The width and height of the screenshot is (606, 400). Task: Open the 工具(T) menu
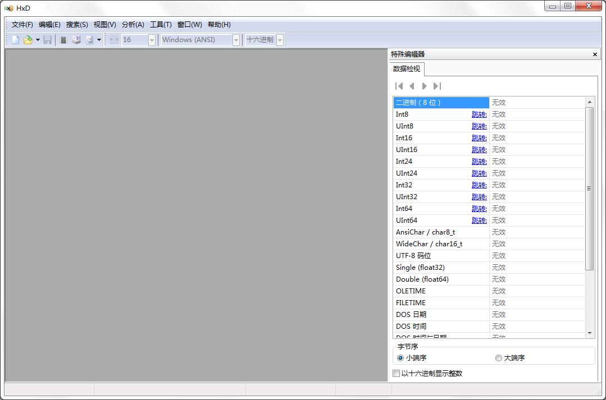(161, 24)
